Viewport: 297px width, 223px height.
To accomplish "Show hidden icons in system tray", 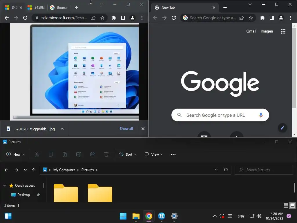I will point(215,216).
